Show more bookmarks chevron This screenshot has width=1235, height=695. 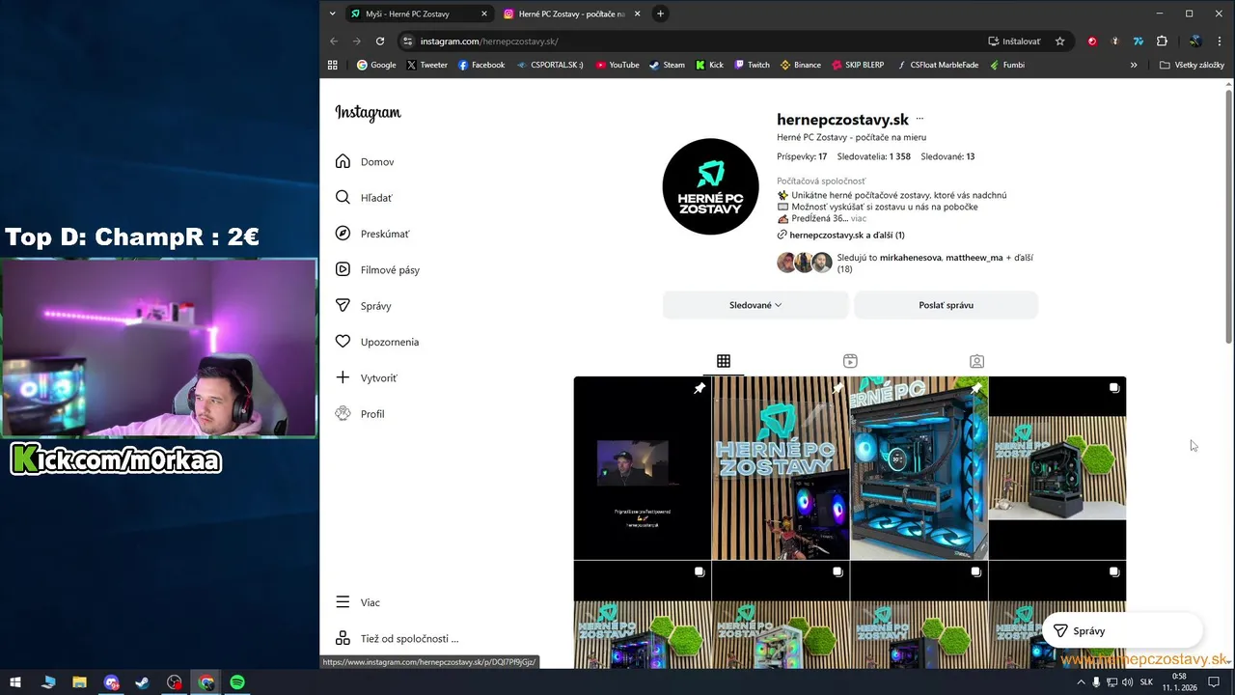click(1134, 65)
